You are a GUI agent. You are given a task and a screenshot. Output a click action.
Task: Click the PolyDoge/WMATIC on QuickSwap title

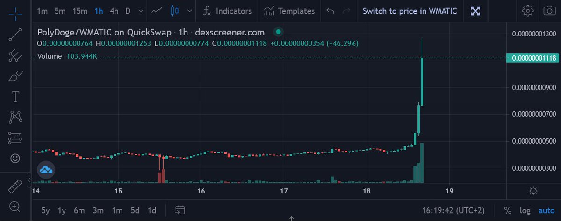pos(104,32)
